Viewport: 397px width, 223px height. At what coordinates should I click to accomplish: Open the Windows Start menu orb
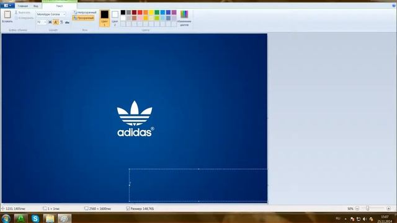click(x=6, y=219)
